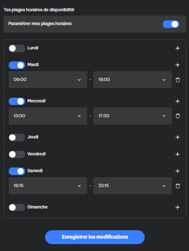Add a time slot for Jeudi
Image resolution: width=189 pixels, height=251 pixels.
(177, 137)
